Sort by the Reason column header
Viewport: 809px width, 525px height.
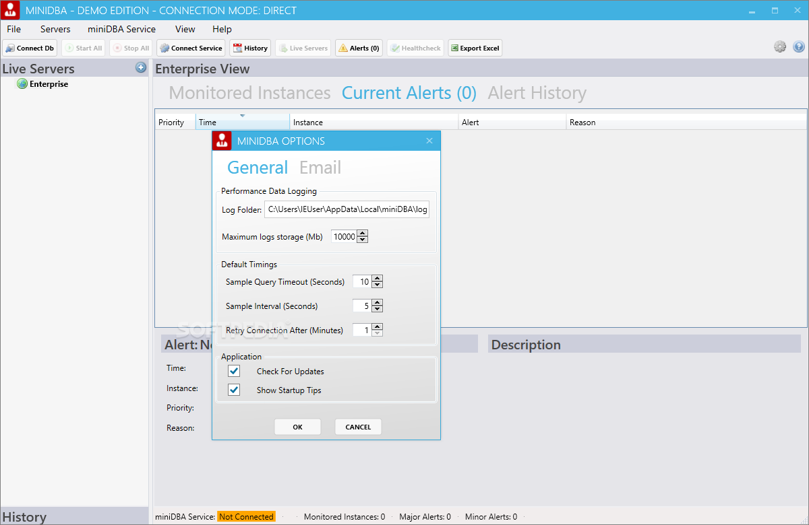(x=686, y=122)
